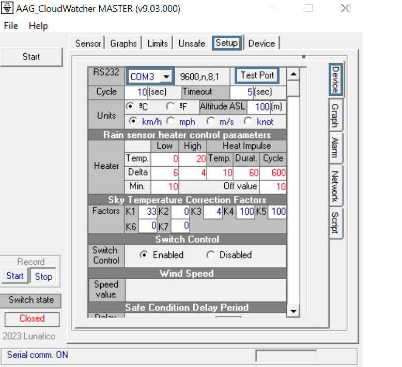Select the vertical Alarm side tab

(x=335, y=148)
